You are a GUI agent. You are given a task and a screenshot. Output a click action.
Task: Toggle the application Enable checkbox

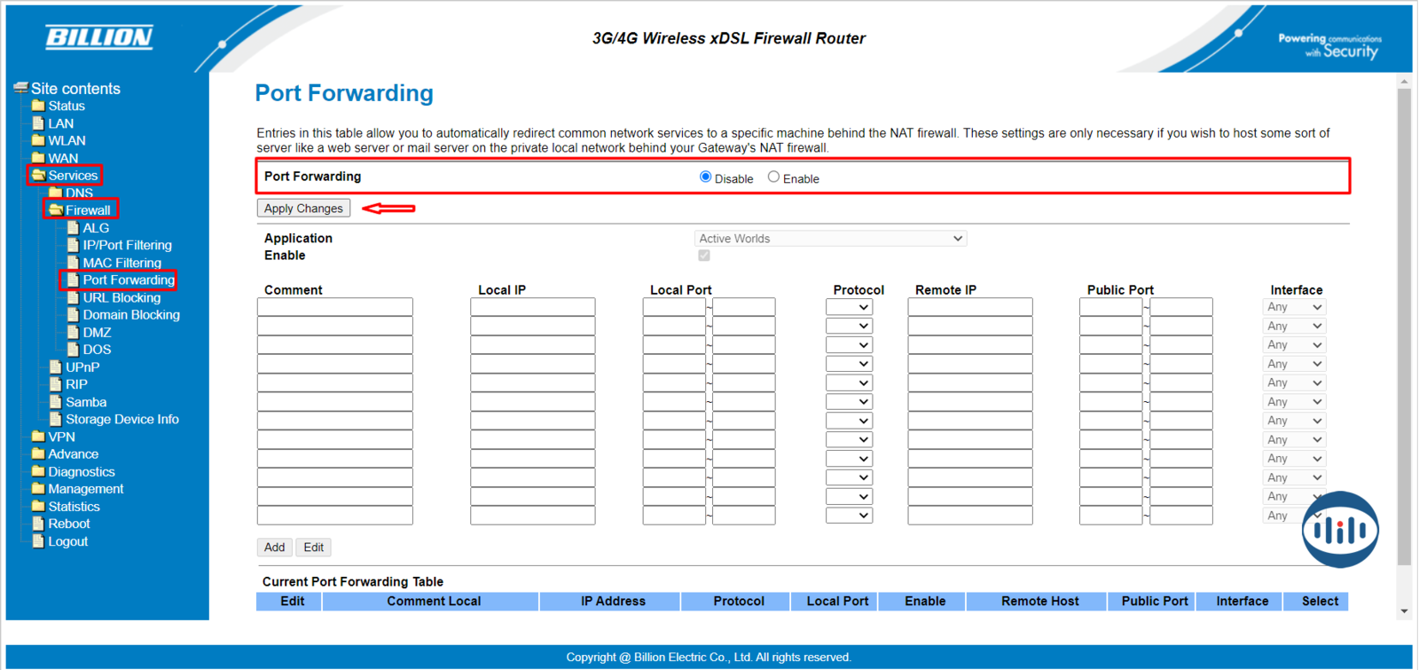[704, 256]
